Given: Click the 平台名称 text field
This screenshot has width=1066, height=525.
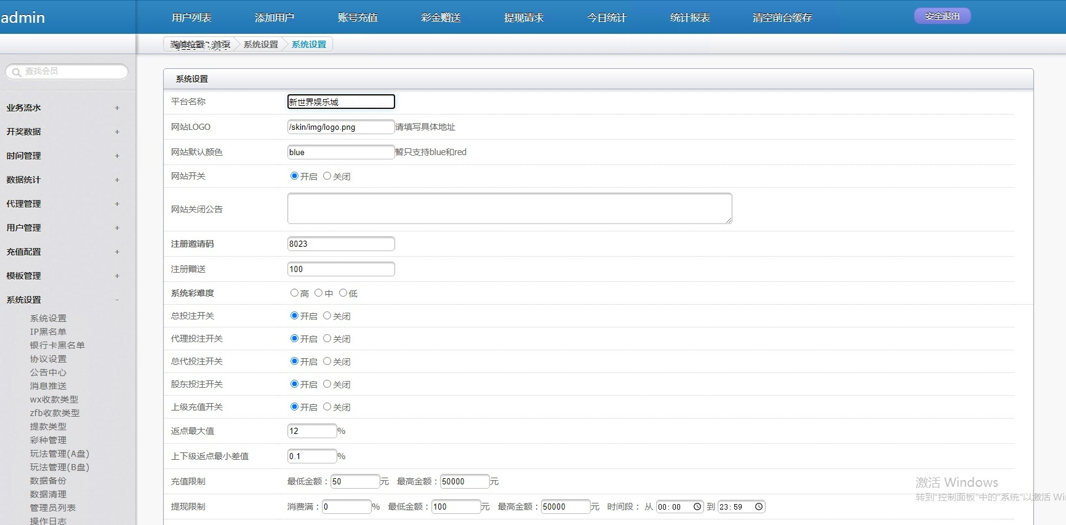Looking at the screenshot, I should pyautogui.click(x=341, y=102).
